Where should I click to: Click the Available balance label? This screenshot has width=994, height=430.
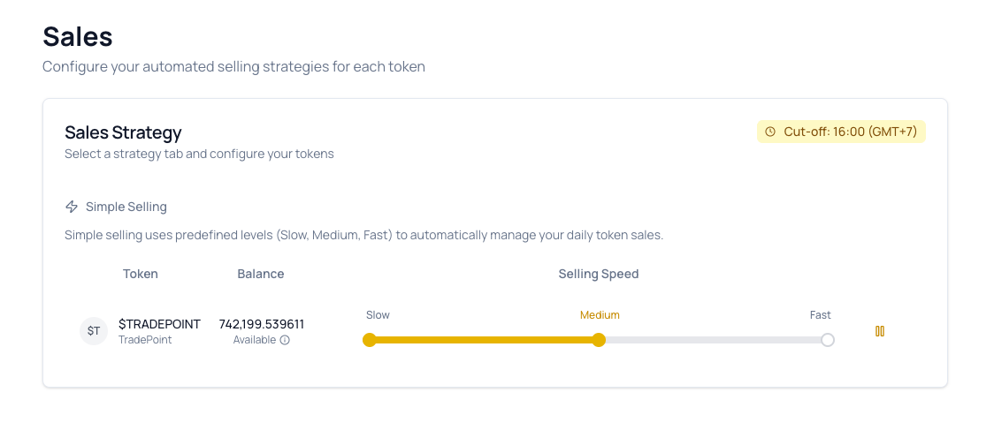(x=254, y=340)
